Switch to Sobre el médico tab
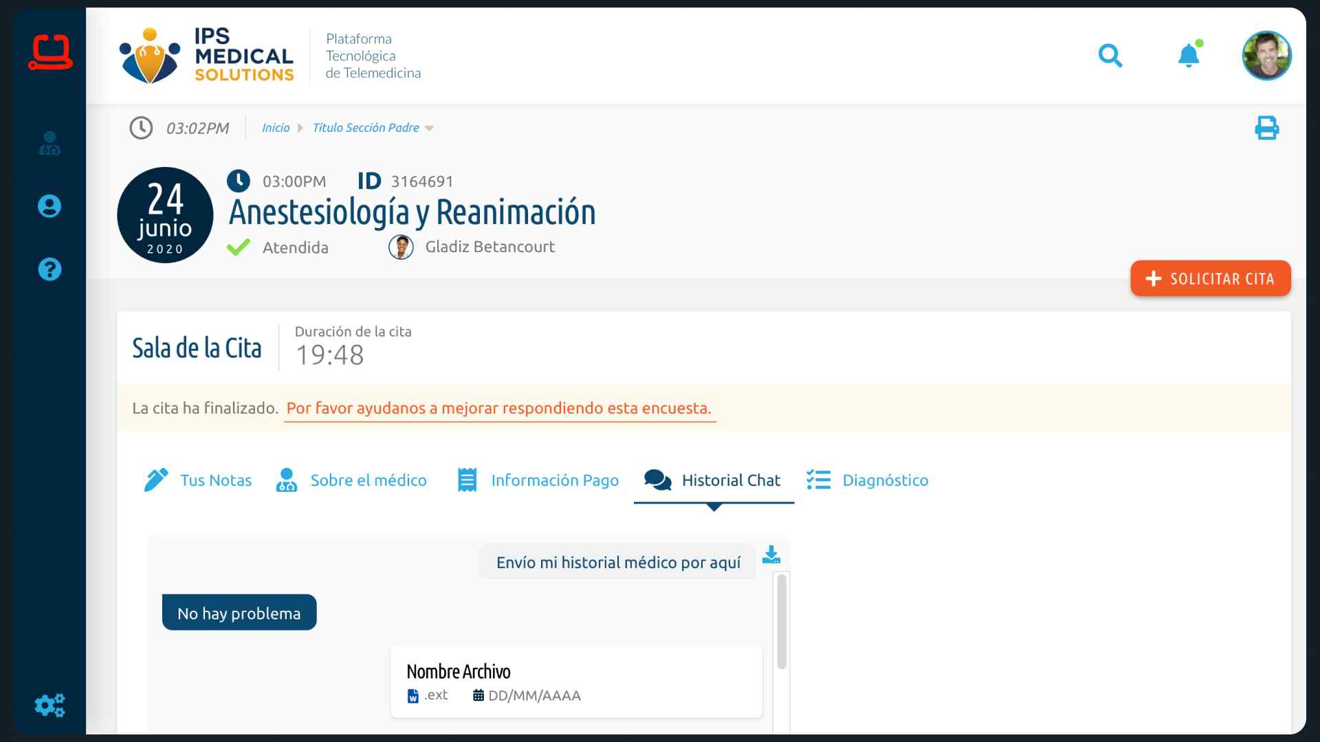This screenshot has width=1320, height=742. pos(351,480)
